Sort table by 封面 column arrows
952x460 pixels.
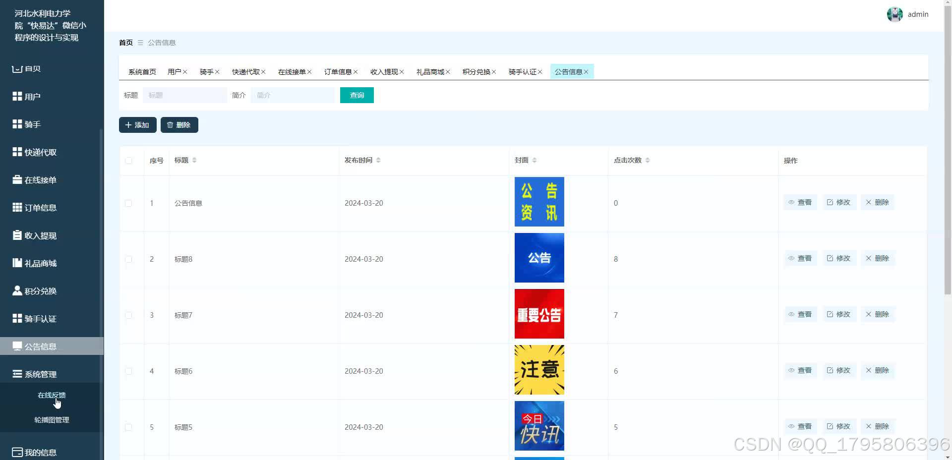coord(534,160)
